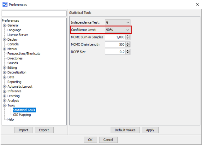
Task: Select Sounds in the tree
Action: 13,63
